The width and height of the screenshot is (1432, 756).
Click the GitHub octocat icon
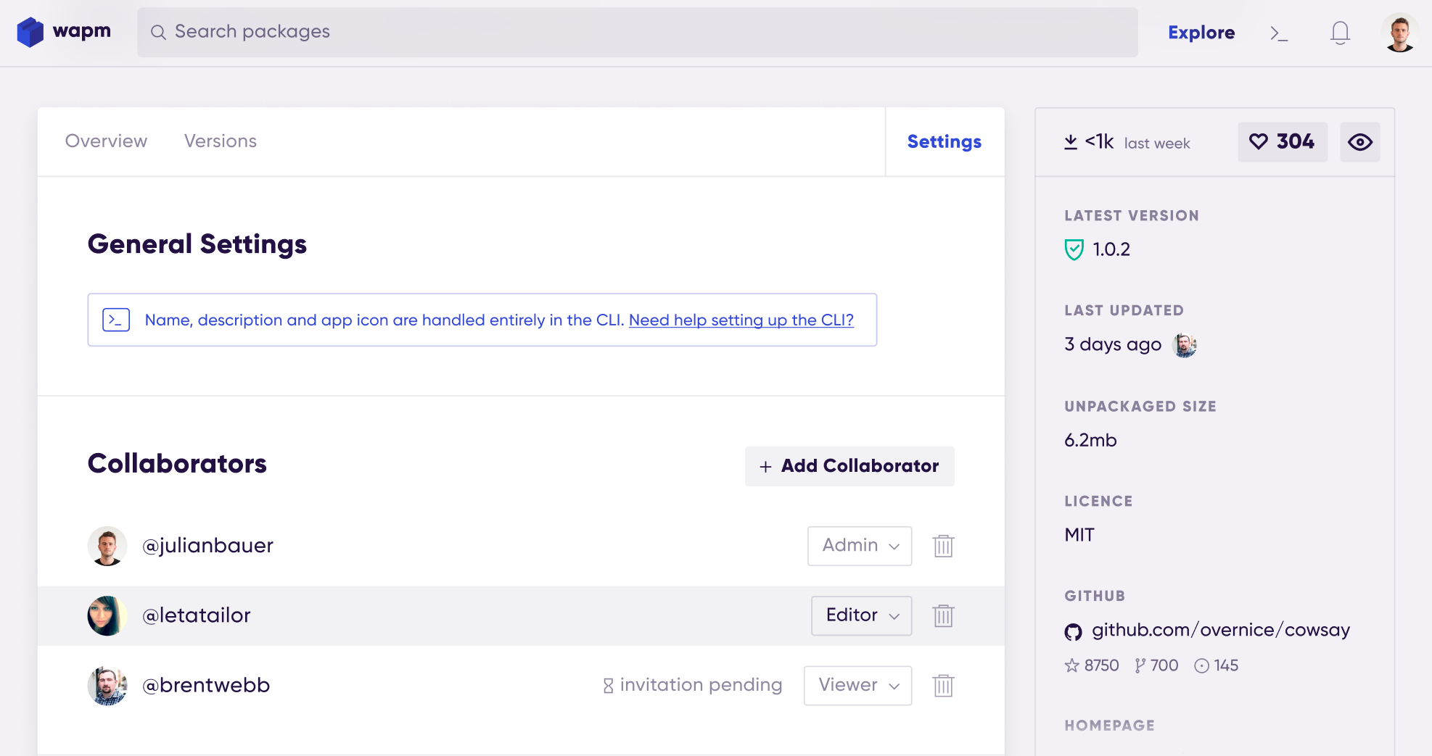point(1073,631)
